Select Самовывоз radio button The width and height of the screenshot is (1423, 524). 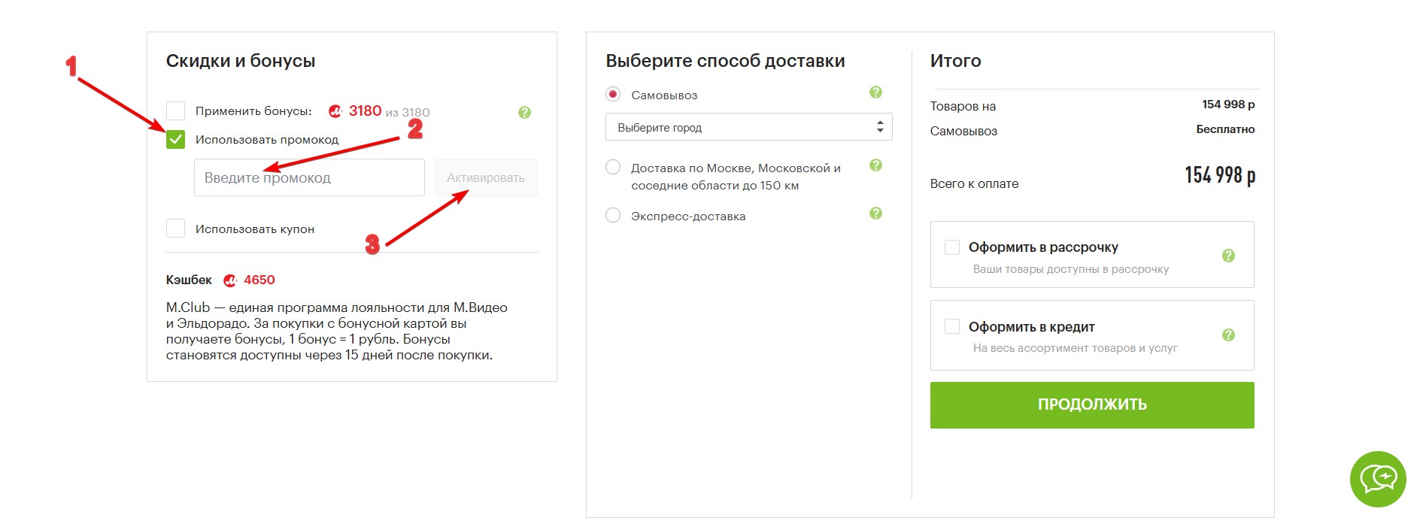(613, 95)
